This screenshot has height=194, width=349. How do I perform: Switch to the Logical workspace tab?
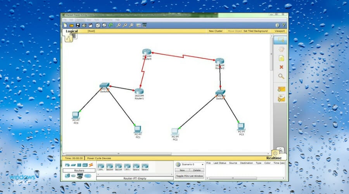point(72,31)
